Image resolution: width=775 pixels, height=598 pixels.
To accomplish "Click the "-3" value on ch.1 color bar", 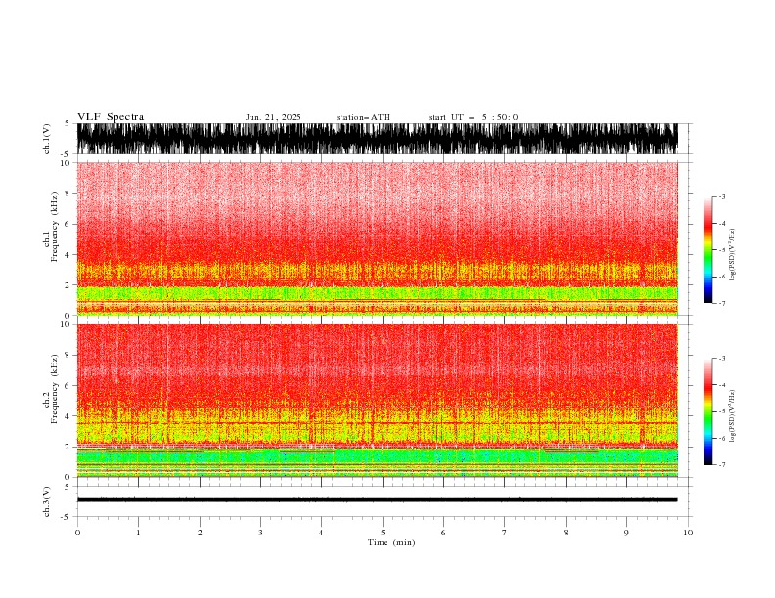I will (722, 196).
